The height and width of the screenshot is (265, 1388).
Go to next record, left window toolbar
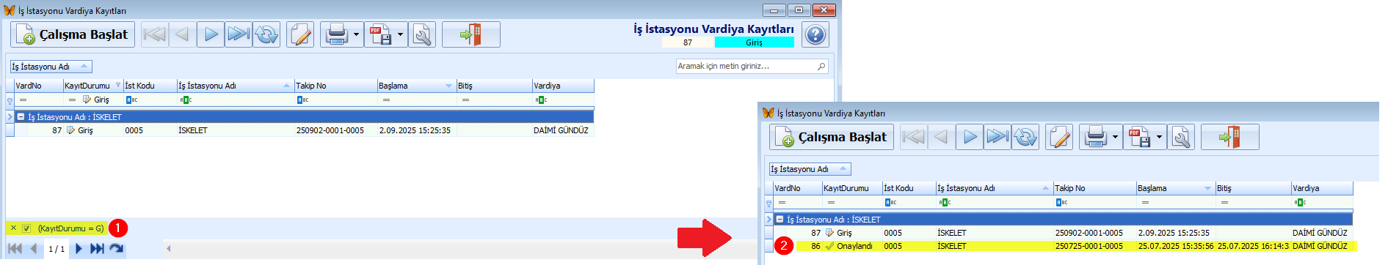[x=211, y=34]
